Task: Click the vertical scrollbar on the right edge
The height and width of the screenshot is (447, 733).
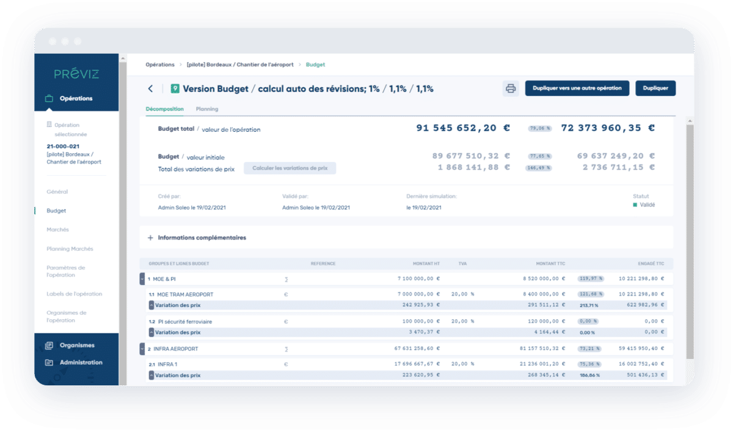Action: [690, 244]
